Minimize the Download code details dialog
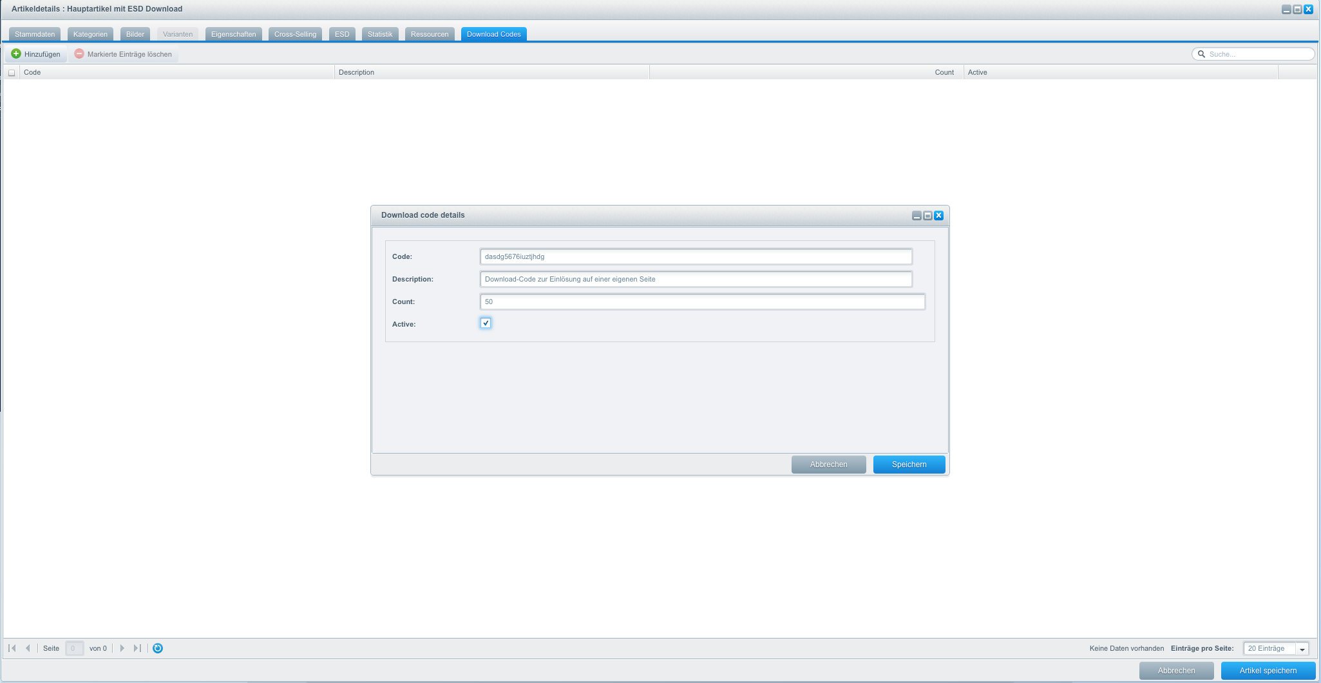 point(917,216)
